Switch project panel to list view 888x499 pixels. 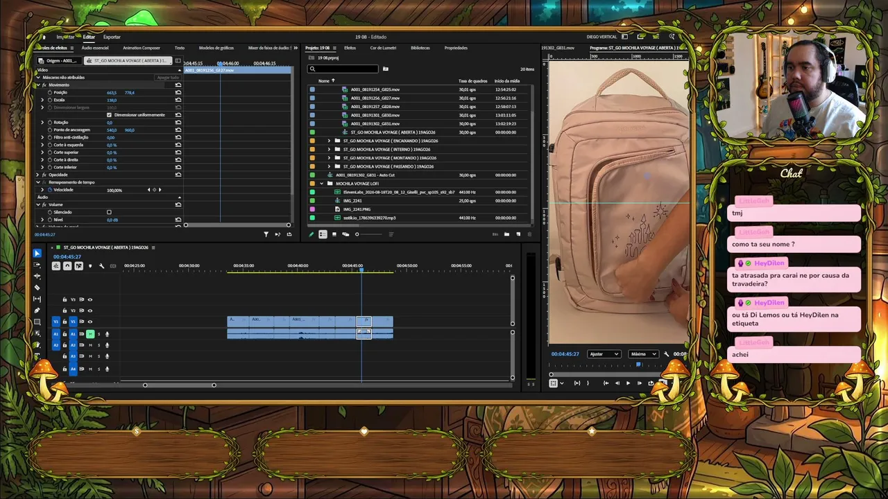coord(323,234)
